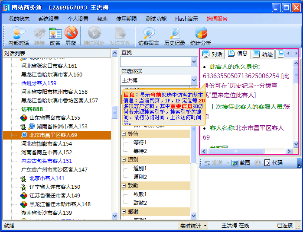This screenshot has width=303, height=232.
Task: Select the 道别1 quick reply
Action: (x=140, y=168)
